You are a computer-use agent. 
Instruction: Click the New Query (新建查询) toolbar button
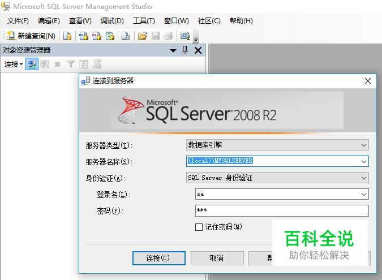pyautogui.click(x=31, y=36)
